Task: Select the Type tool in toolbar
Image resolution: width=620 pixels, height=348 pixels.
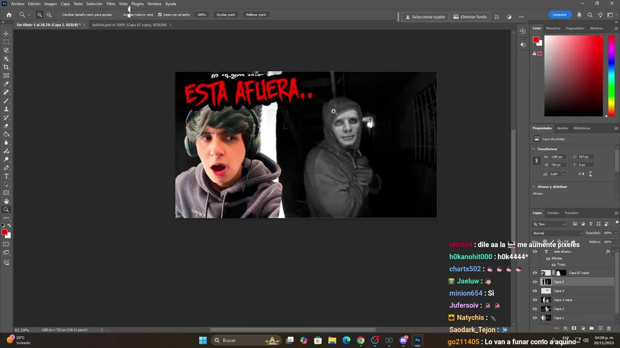Action: pyautogui.click(x=6, y=176)
